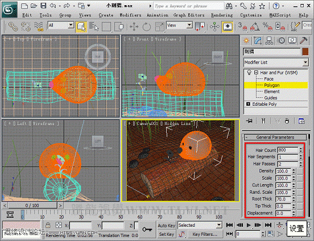Open the Modifiers menu
The height and width of the screenshot is (241, 314).
click(130, 15)
